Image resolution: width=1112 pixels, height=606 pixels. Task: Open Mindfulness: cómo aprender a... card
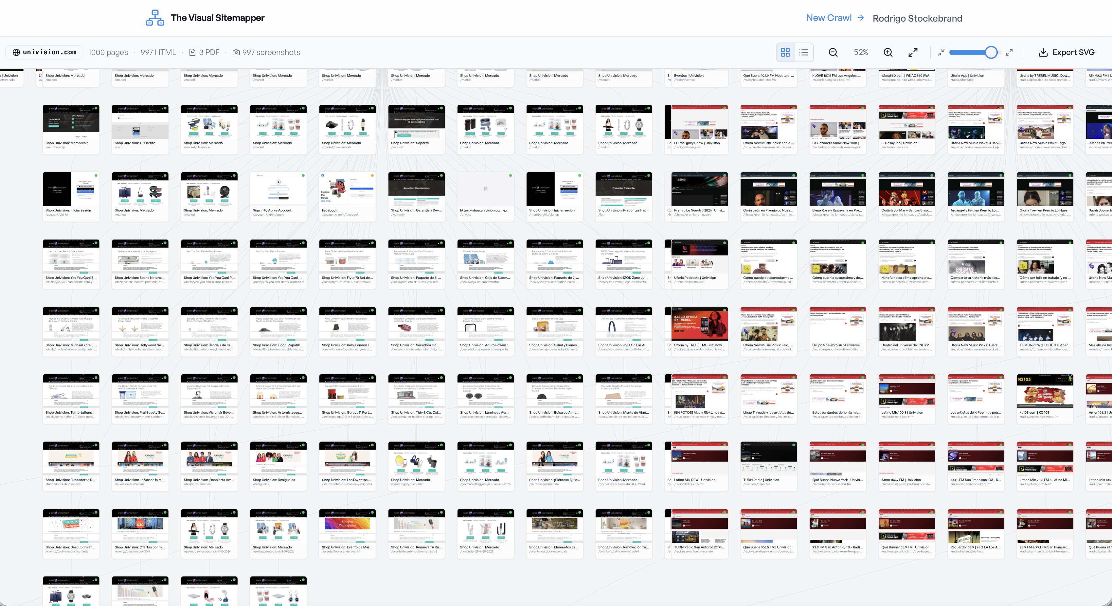click(x=907, y=264)
